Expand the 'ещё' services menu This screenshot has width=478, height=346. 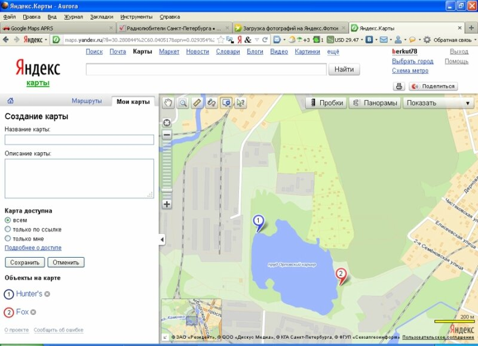pyautogui.click(x=333, y=52)
